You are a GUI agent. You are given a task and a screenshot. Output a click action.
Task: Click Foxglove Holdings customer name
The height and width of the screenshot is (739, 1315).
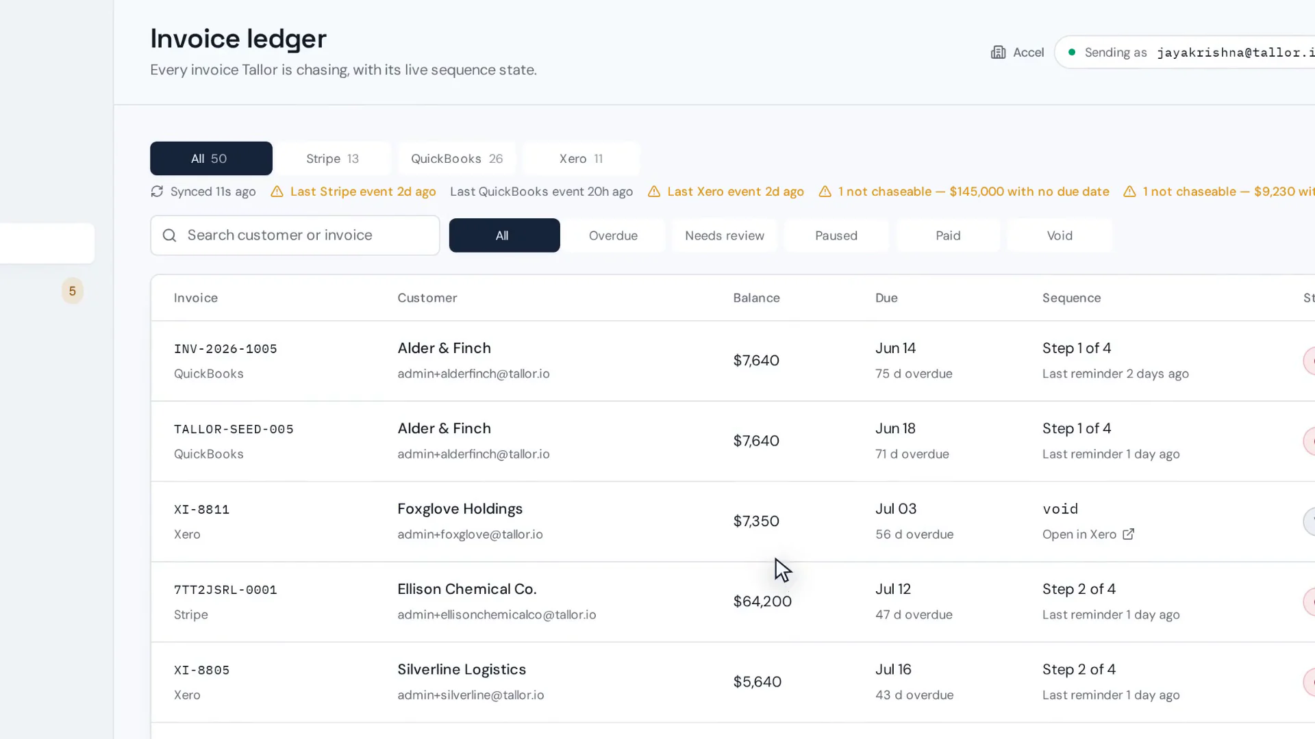click(460, 509)
